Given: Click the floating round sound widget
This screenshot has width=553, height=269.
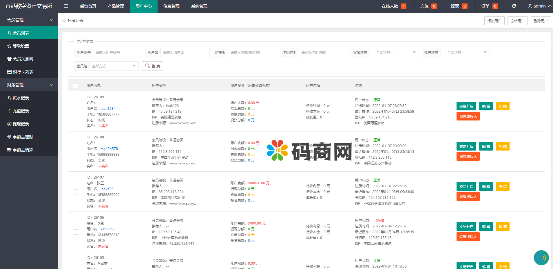Looking at the screenshot, I should 541,257.
